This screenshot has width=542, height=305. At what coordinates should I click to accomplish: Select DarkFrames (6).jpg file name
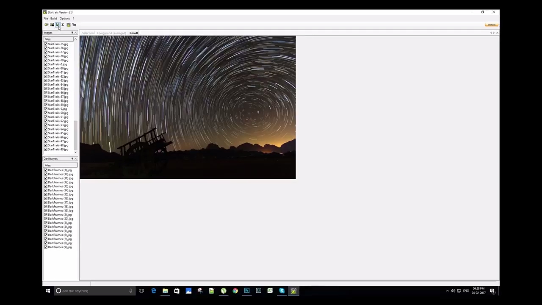coord(60,235)
